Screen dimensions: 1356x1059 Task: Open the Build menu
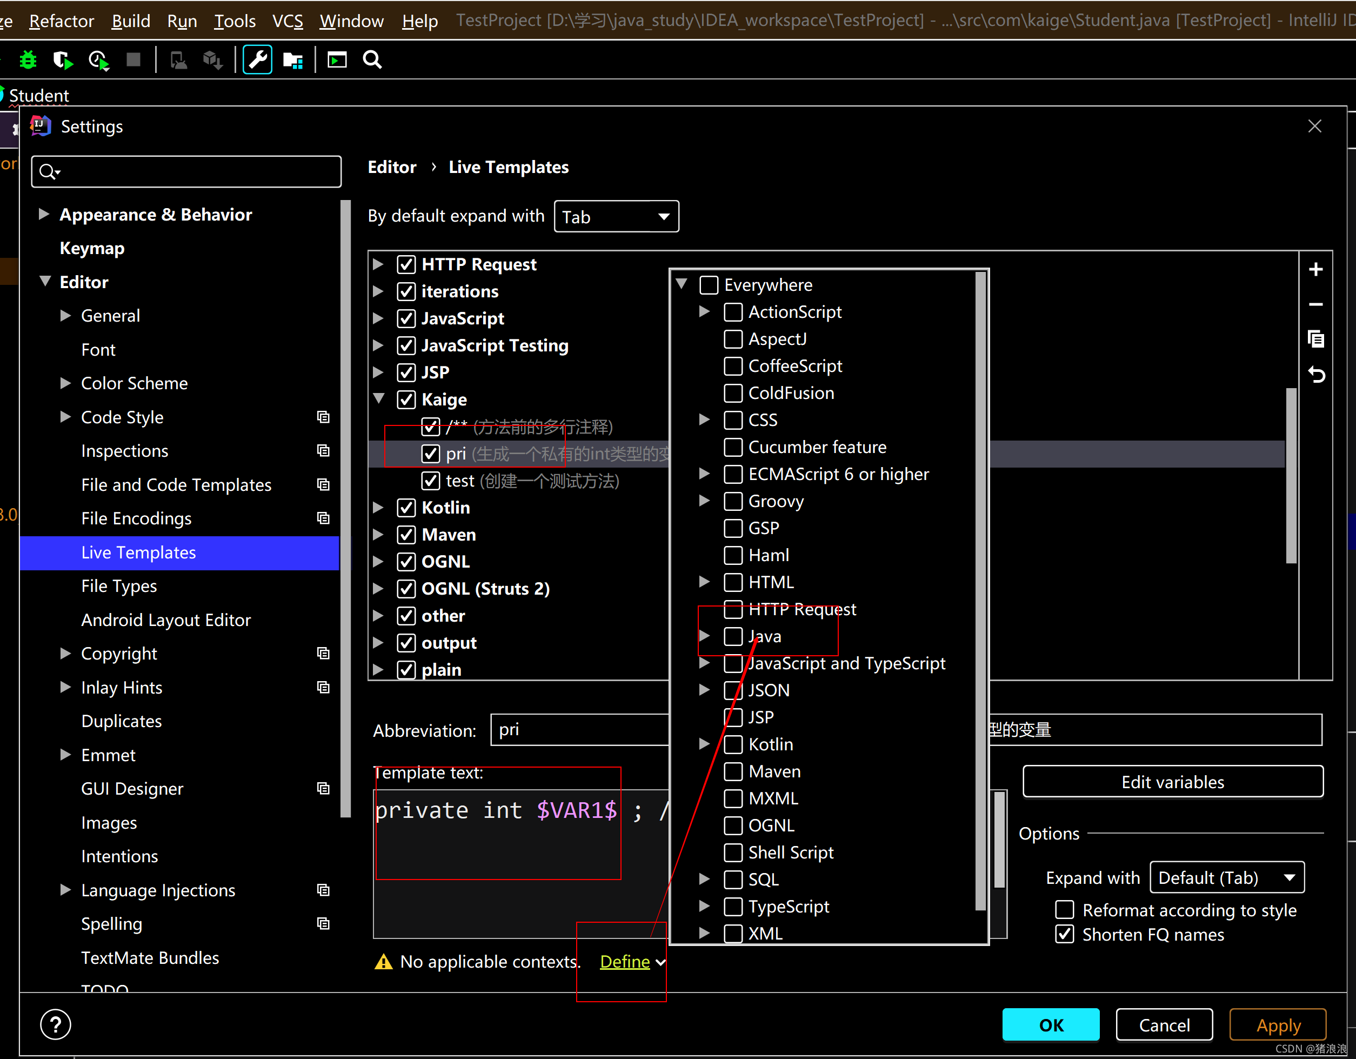coord(131,21)
